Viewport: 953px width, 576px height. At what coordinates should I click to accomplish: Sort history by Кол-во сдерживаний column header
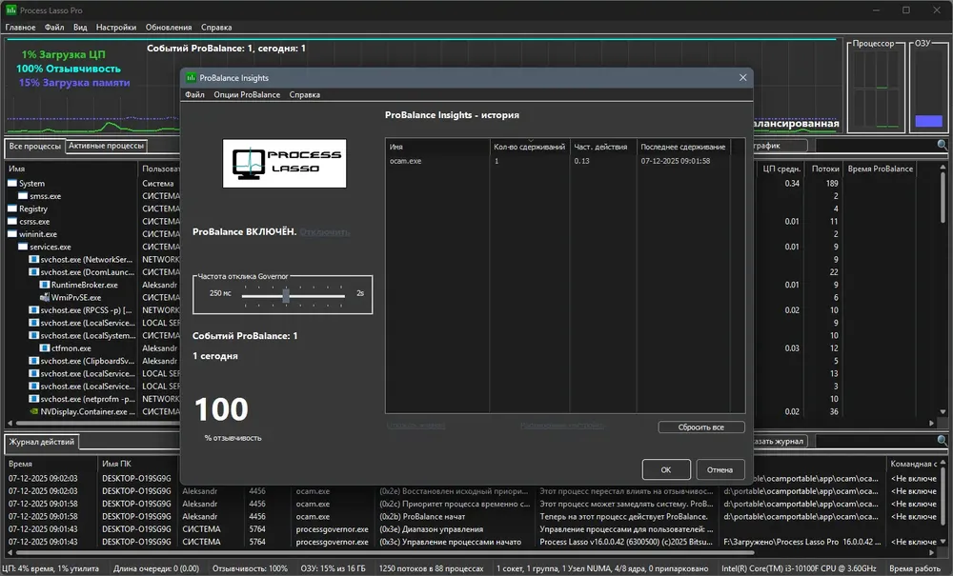(529, 147)
